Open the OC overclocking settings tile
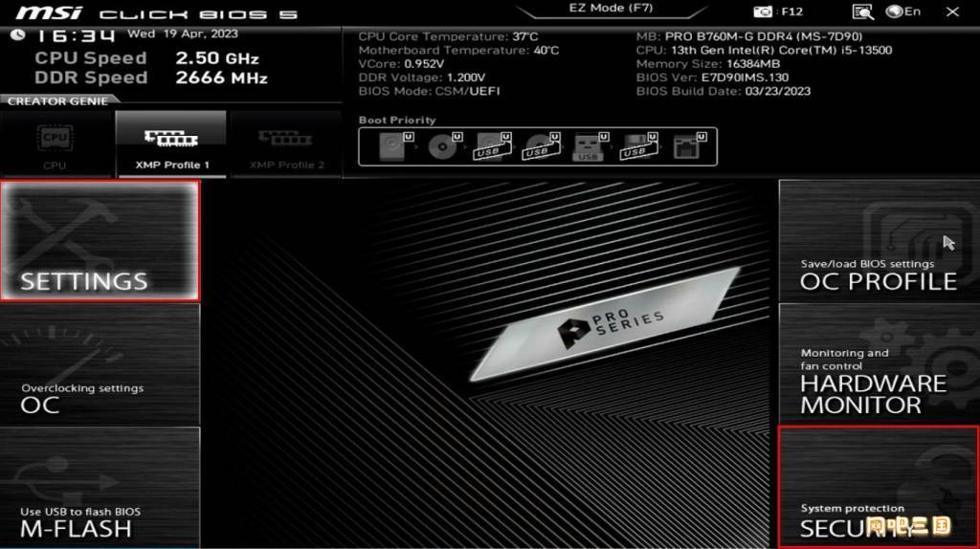Image resolution: width=980 pixels, height=549 pixels. click(100, 364)
